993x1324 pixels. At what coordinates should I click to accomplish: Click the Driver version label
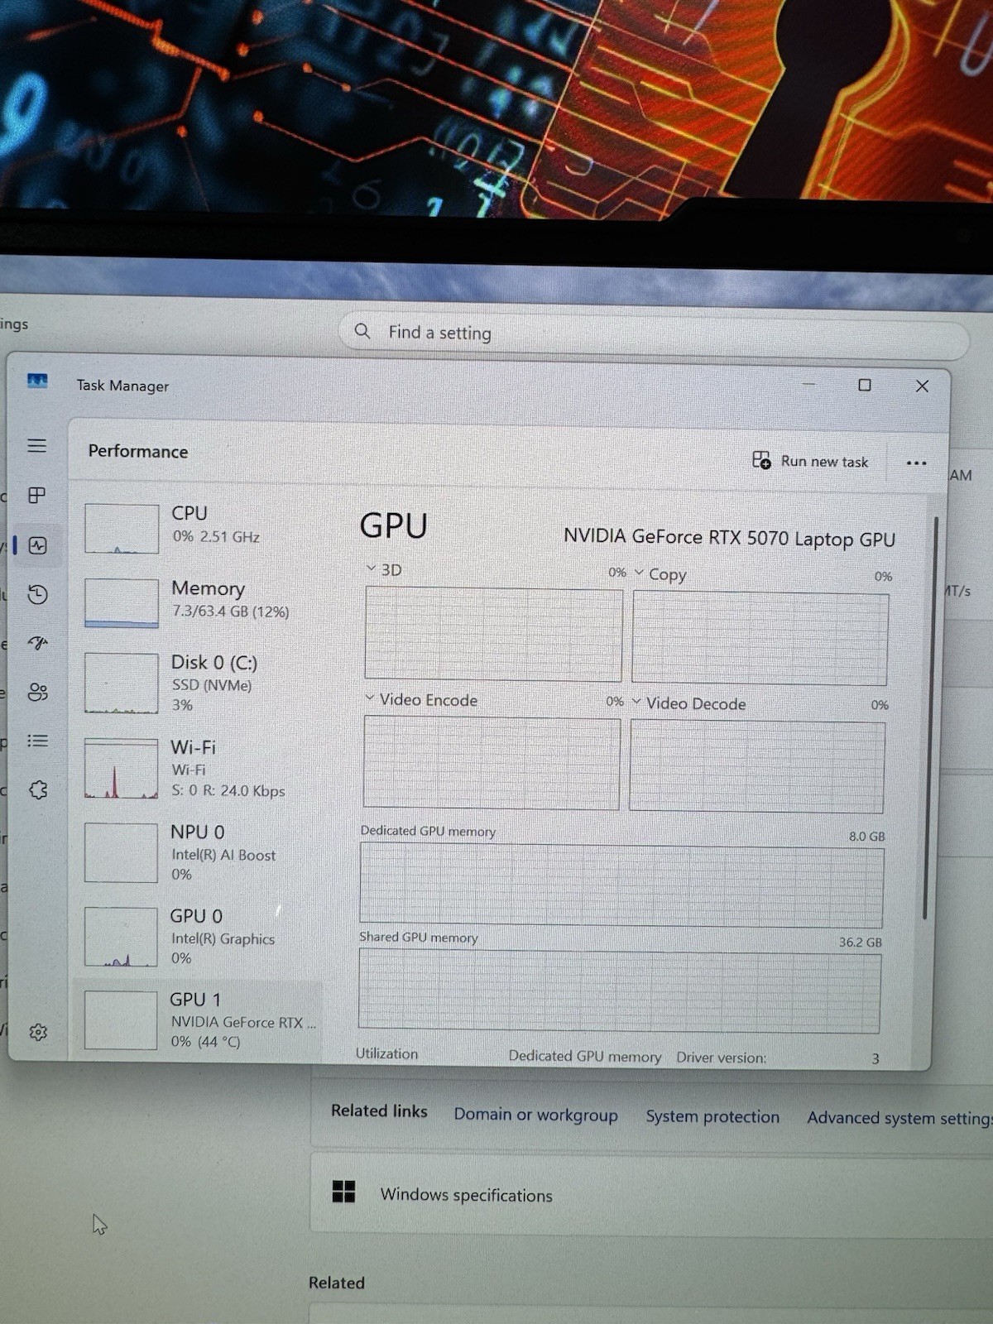tap(721, 1058)
